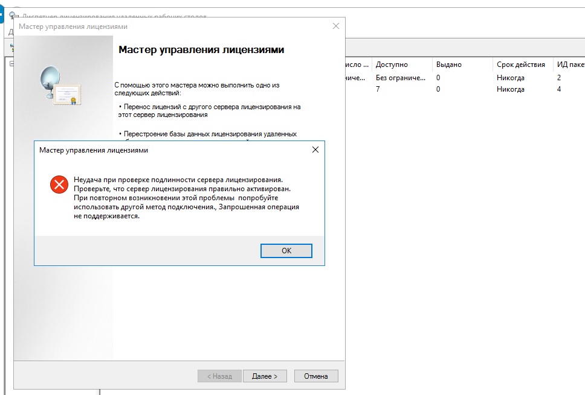Sort by the Доступно column header
The height and width of the screenshot is (395, 585).
[x=402, y=65]
